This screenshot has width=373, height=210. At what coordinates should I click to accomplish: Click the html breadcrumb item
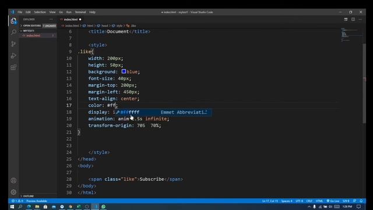tap(90, 26)
